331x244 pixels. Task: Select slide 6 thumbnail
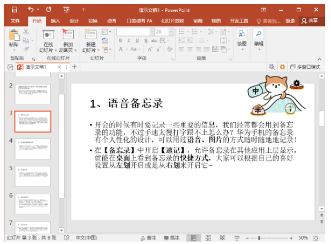coord(33,204)
